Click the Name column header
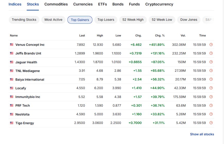The image size is (224, 144). tap(14, 35)
